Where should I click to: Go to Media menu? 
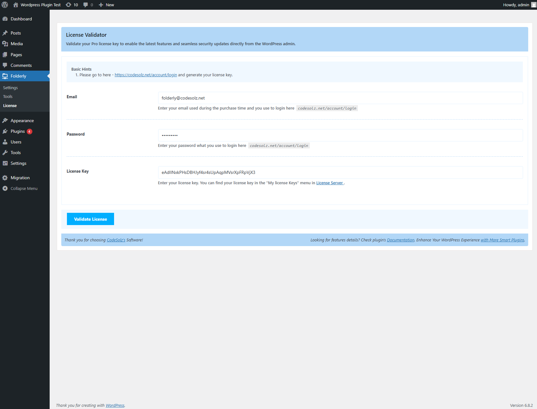click(25, 44)
